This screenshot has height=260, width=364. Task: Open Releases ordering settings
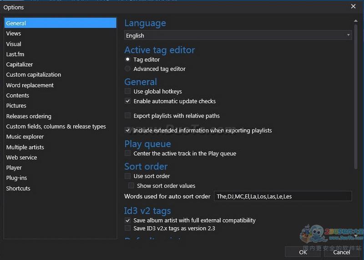[61, 116]
